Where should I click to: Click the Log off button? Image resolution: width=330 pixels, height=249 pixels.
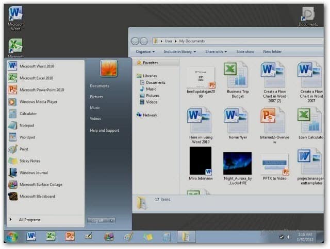(x=98, y=220)
